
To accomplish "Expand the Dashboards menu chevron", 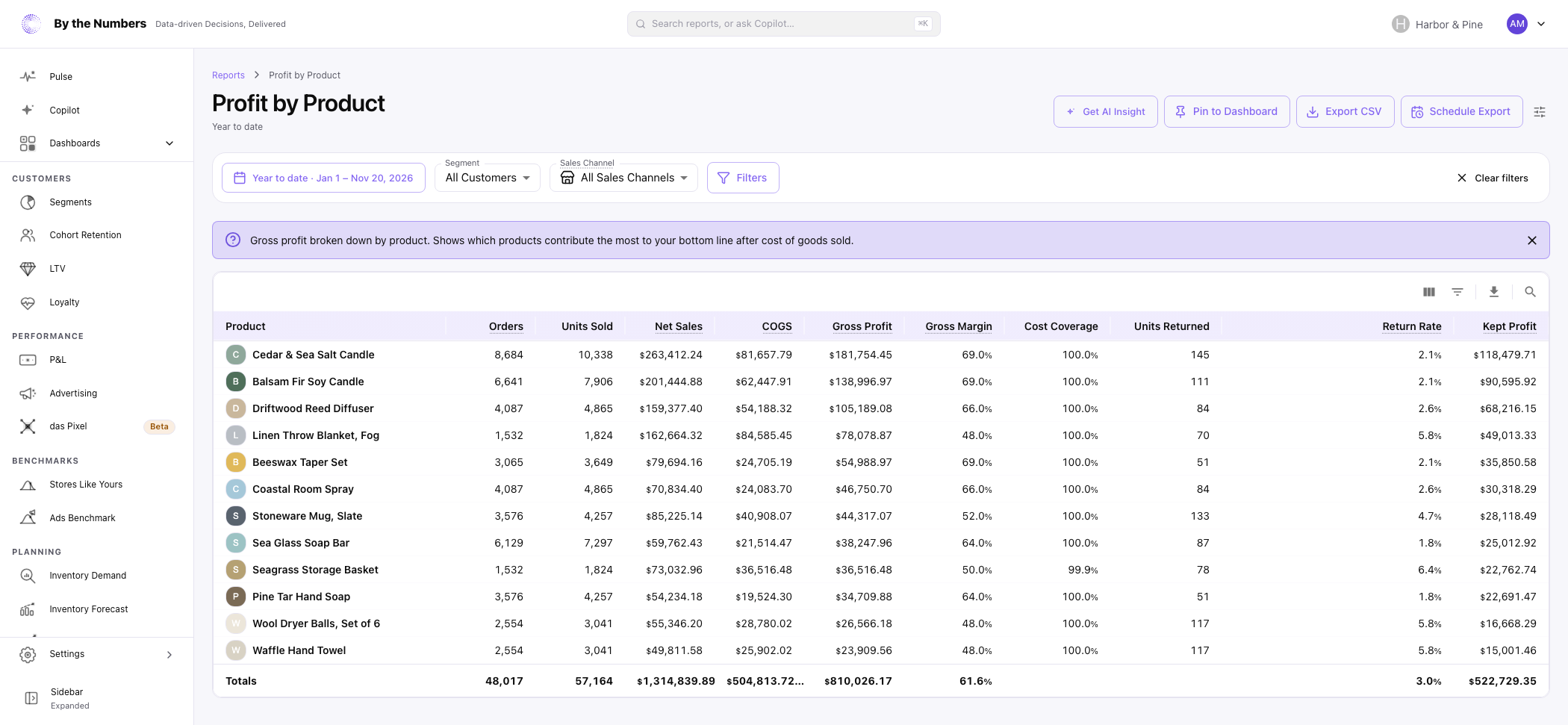I will (169, 143).
